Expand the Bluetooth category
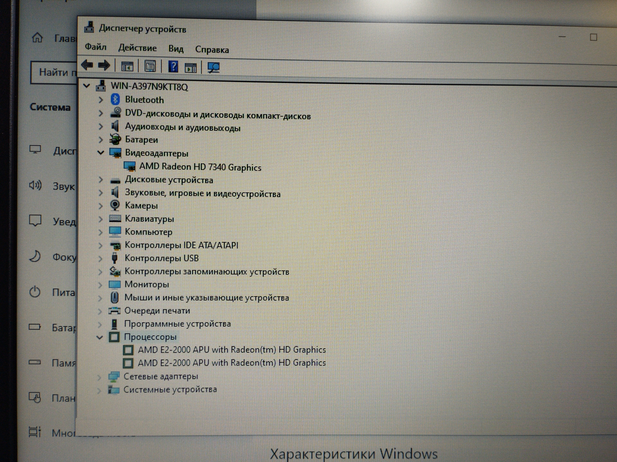The width and height of the screenshot is (617, 462). [x=101, y=100]
